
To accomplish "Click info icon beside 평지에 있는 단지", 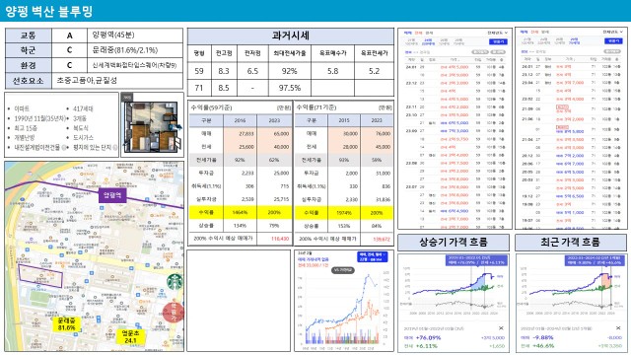I will click(115, 148).
